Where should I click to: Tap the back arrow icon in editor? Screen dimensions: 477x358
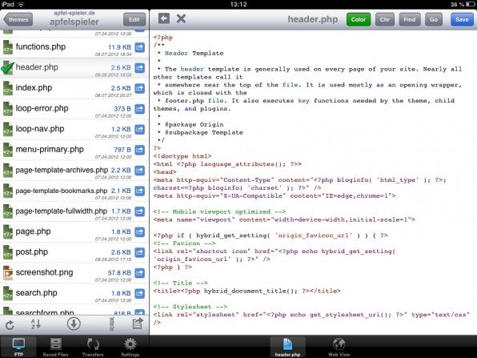pos(164,18)
